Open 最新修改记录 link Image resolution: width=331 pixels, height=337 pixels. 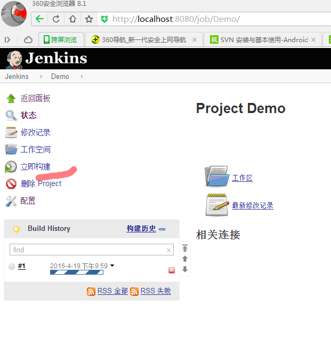pos(253,205)
